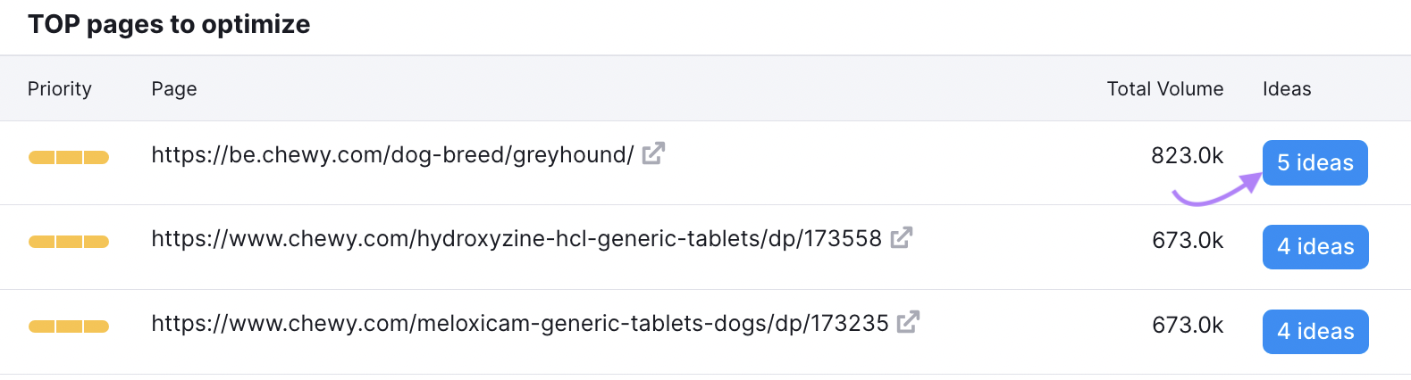Open external link icon for hydroxyzine page

coord(902,238)
